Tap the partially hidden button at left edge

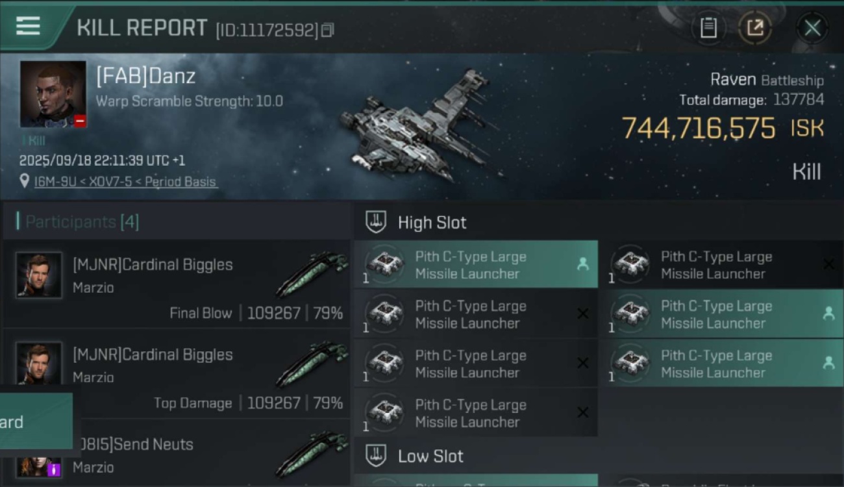click(32, 421)
